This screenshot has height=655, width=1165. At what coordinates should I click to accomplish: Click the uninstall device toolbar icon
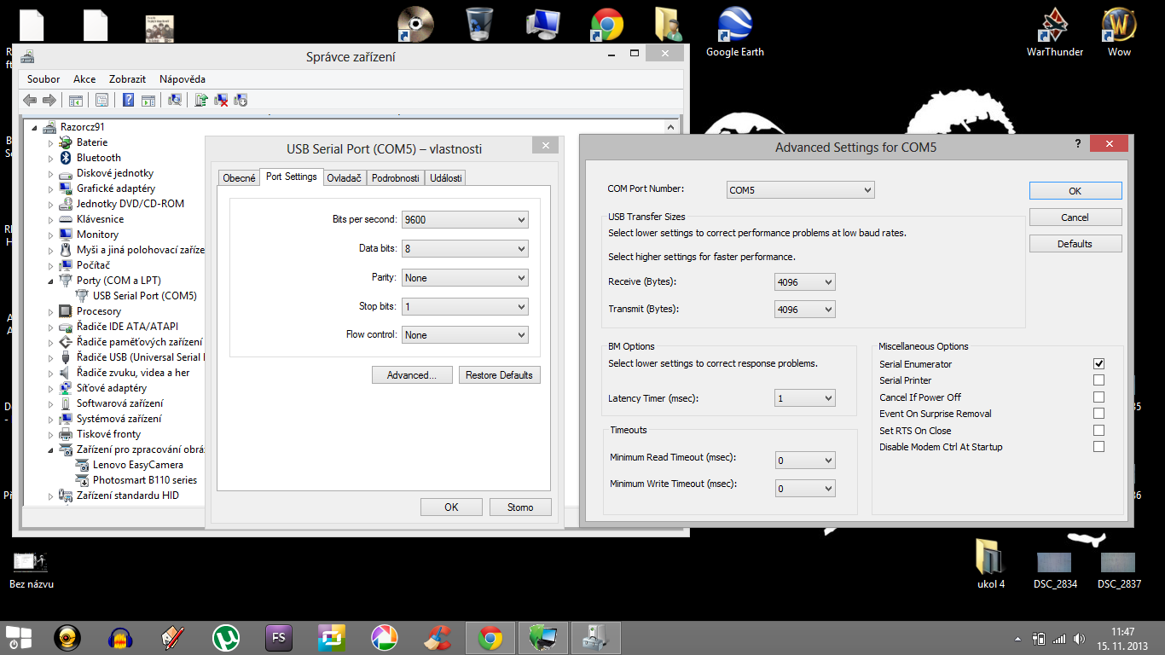[x=221, y=100]
